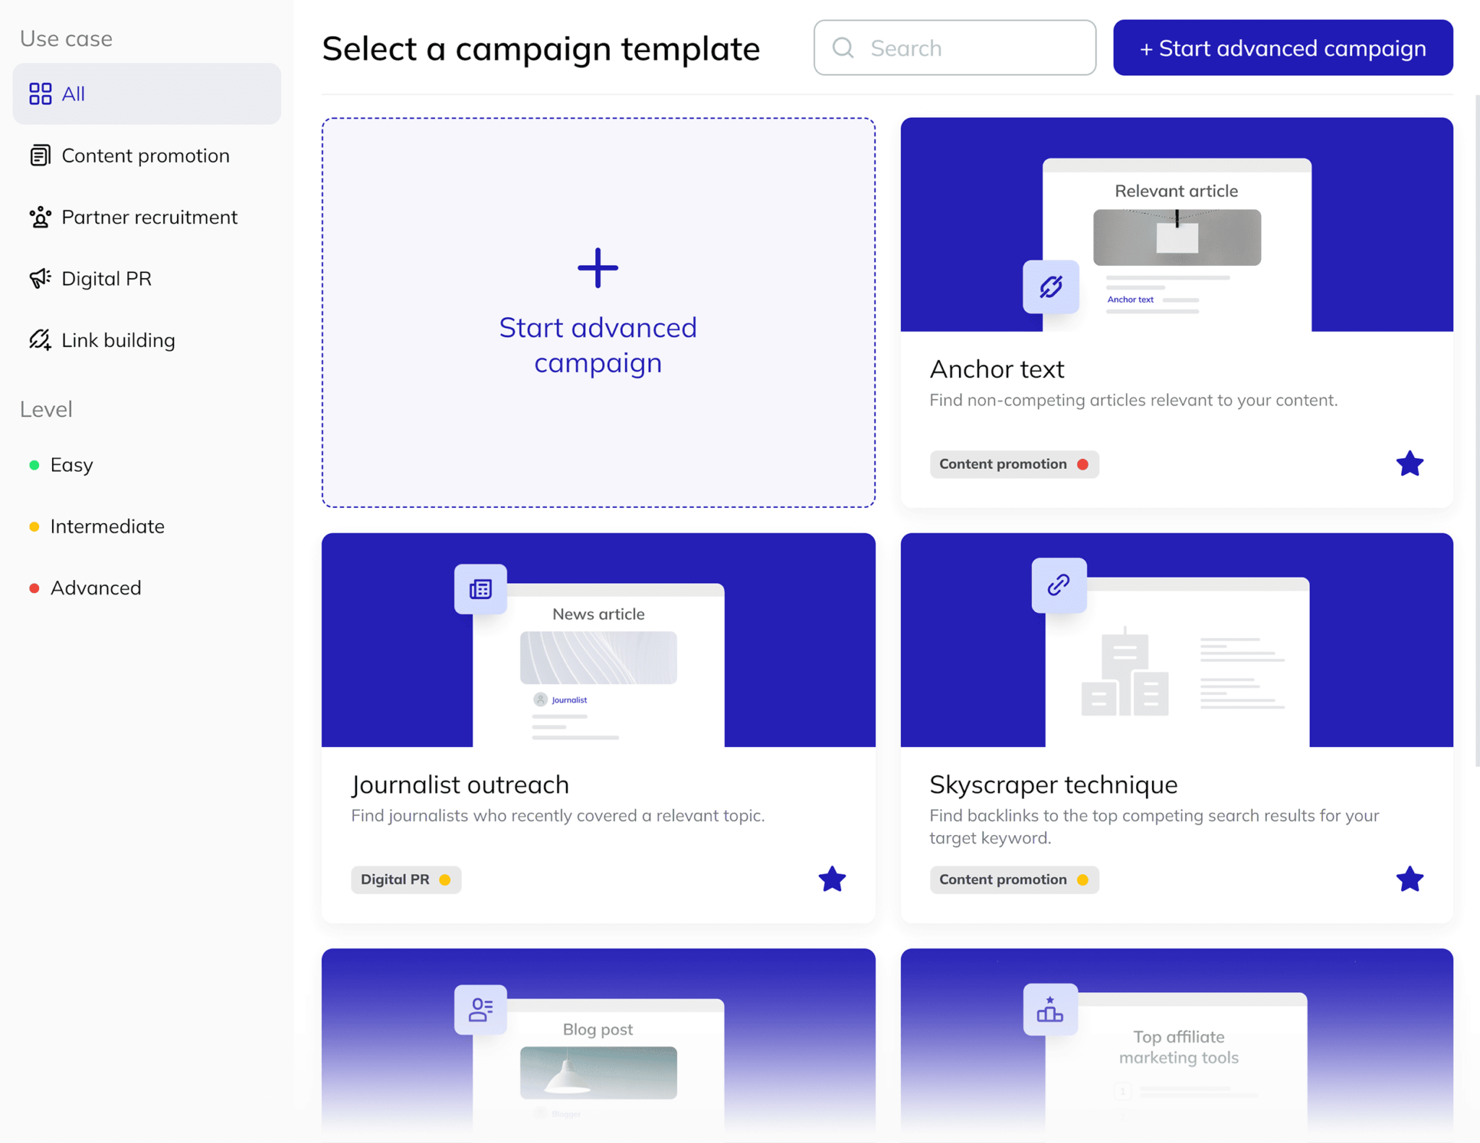Select the Easy difficulty level
The width and height of the screenshot is (1480, 1143).
click(x=71, y=463)
